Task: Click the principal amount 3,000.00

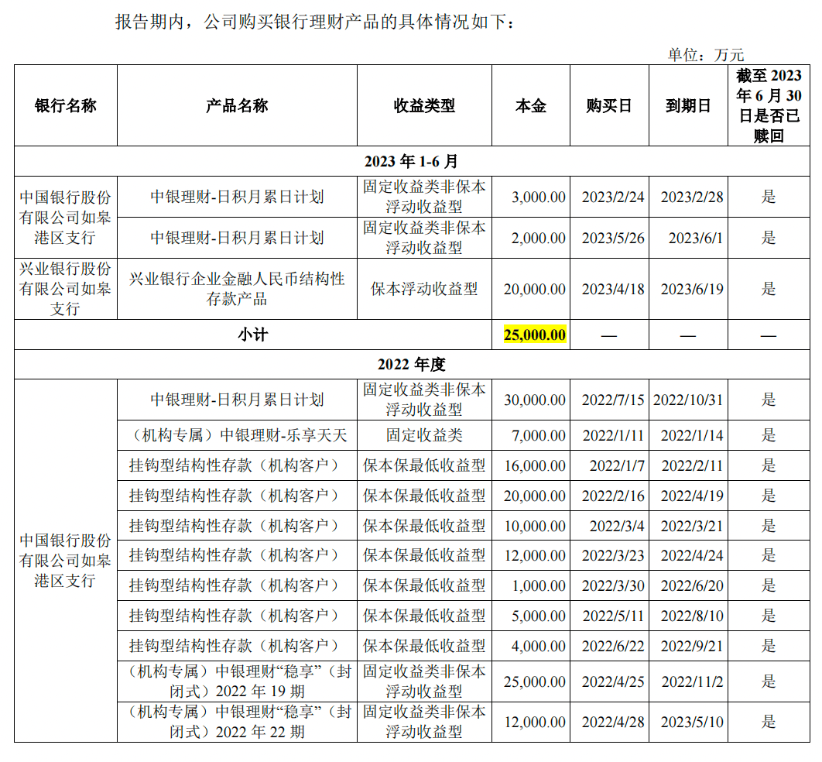Action: tap(539, 197)
